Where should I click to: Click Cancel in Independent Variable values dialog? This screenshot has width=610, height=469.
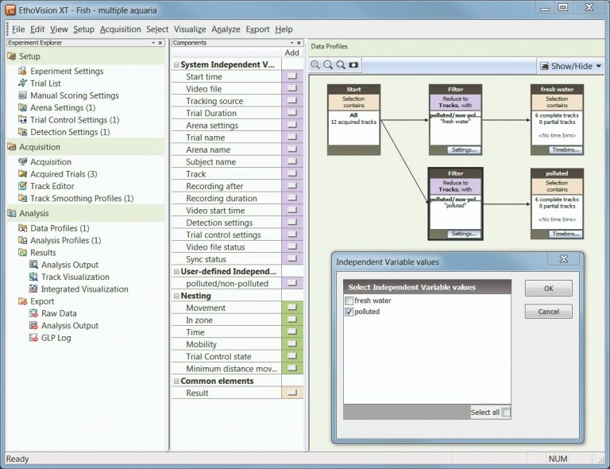coord(549,312)
